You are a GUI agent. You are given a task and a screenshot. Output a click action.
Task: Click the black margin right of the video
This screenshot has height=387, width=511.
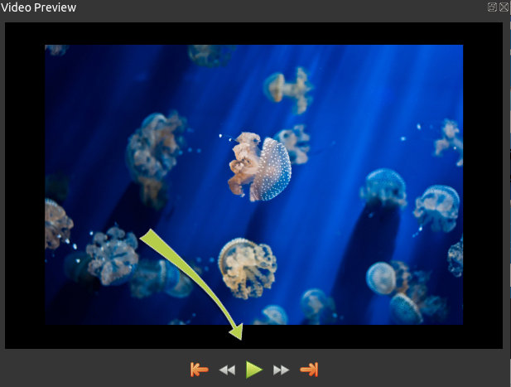[x=483, y=184]
